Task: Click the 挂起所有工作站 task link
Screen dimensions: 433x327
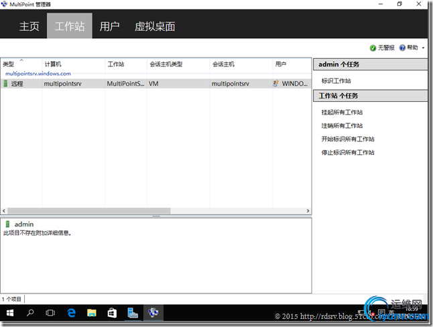Action: 342,113
